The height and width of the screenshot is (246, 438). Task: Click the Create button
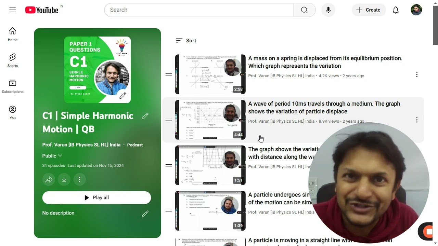click(369, 10)
